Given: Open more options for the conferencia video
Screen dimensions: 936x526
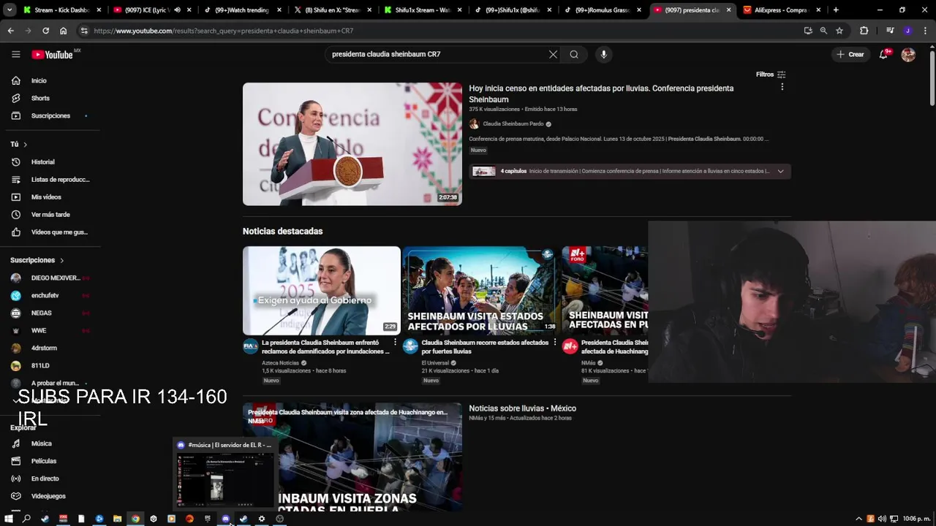Looking at the screenshot, I should (782, 87).
